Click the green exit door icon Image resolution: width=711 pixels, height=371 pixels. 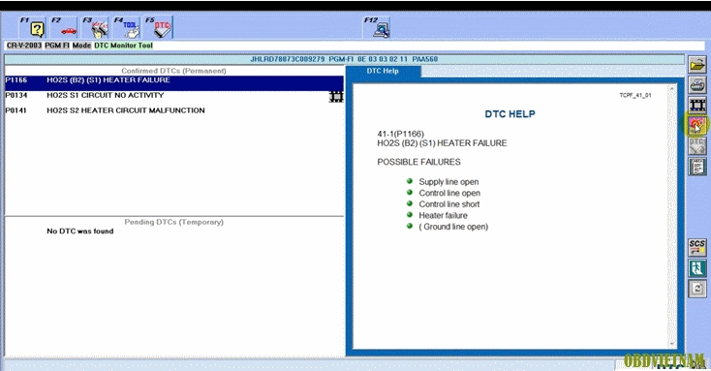point(697,268)
